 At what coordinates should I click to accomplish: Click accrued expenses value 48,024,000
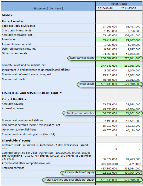point(133,109)
